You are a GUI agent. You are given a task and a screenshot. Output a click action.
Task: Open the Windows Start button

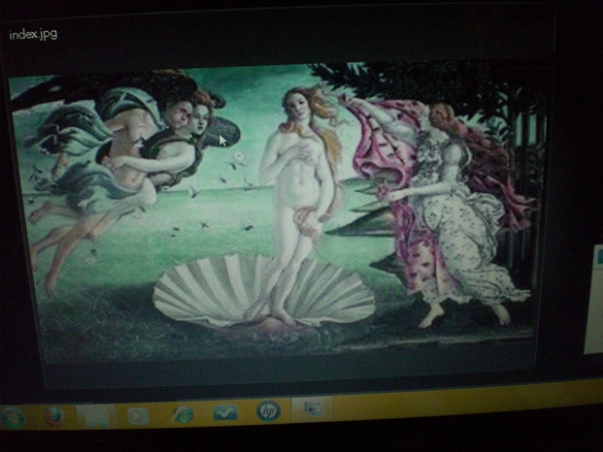(x=13, y=418)
